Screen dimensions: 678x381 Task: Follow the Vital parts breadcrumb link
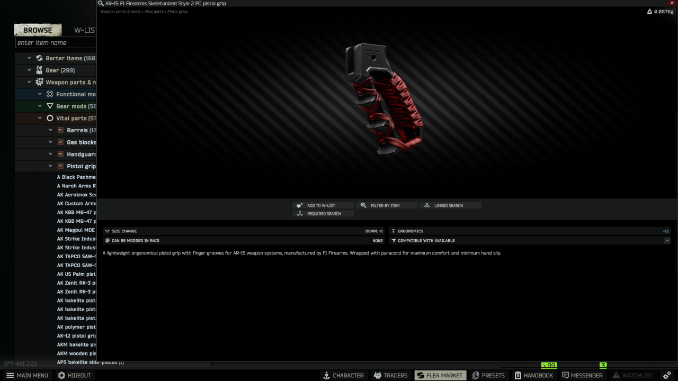pyautogui.click(x=154, y=12)
